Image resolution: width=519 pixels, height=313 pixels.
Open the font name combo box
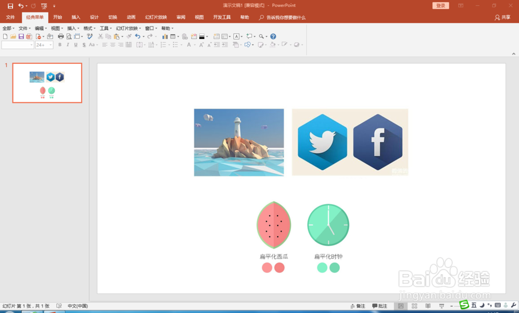pos(18,45)
